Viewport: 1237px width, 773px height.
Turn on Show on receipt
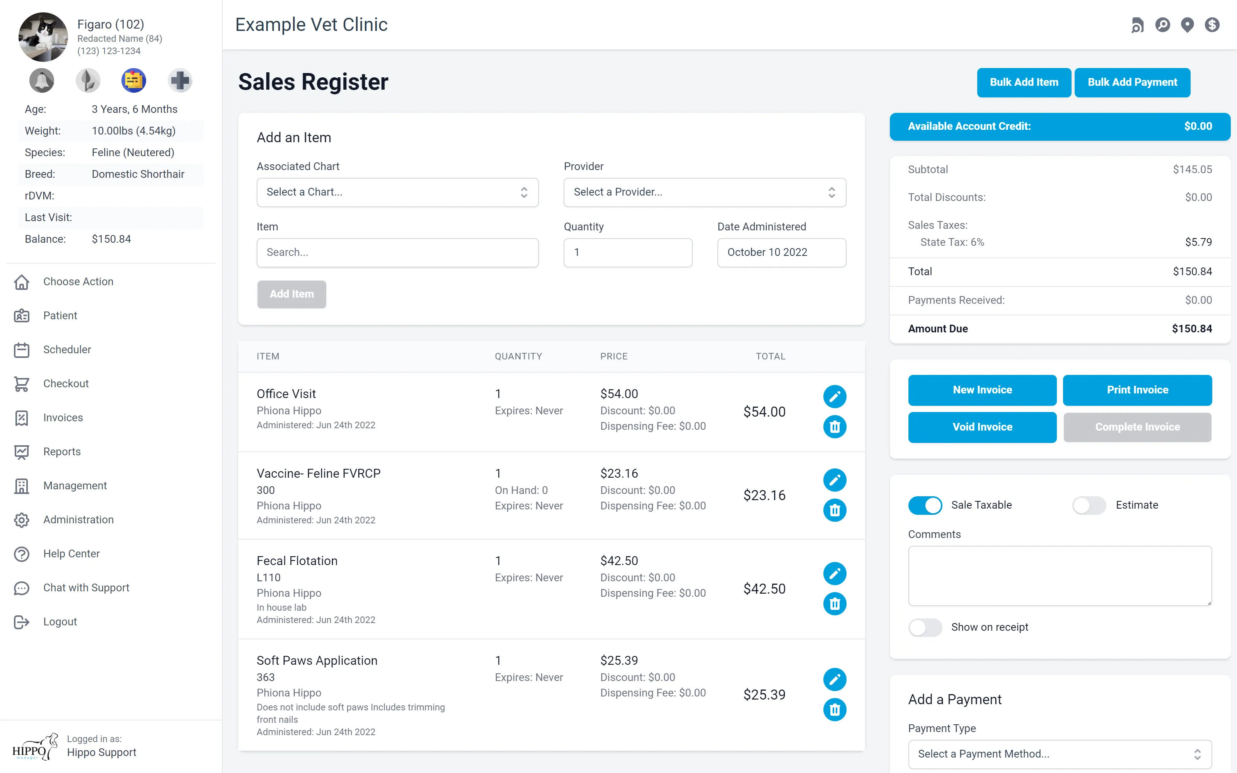pos(926,627)
